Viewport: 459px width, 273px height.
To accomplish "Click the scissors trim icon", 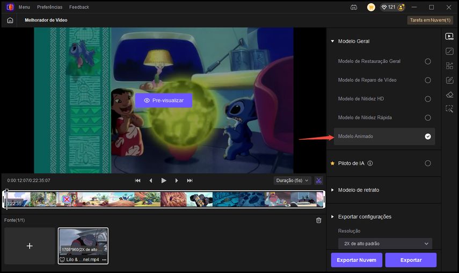I will point(318,181).
